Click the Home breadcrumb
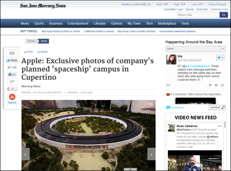 [x=31, y=41]
